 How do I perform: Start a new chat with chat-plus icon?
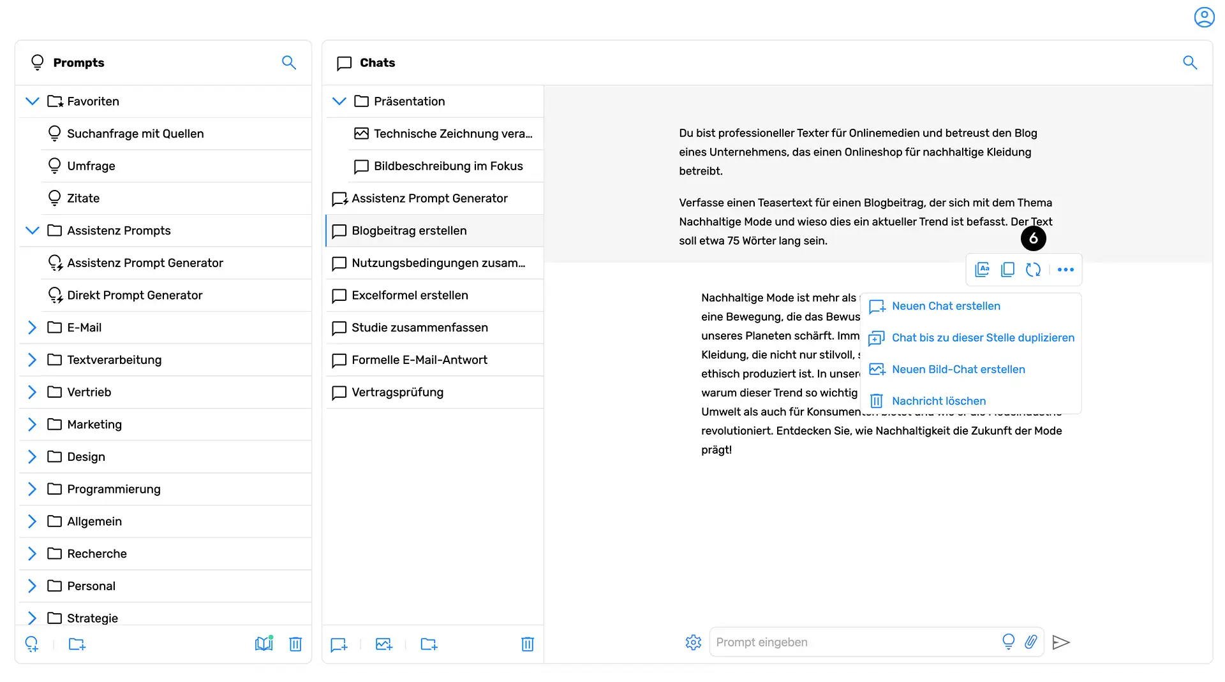(x=339, y=644)
